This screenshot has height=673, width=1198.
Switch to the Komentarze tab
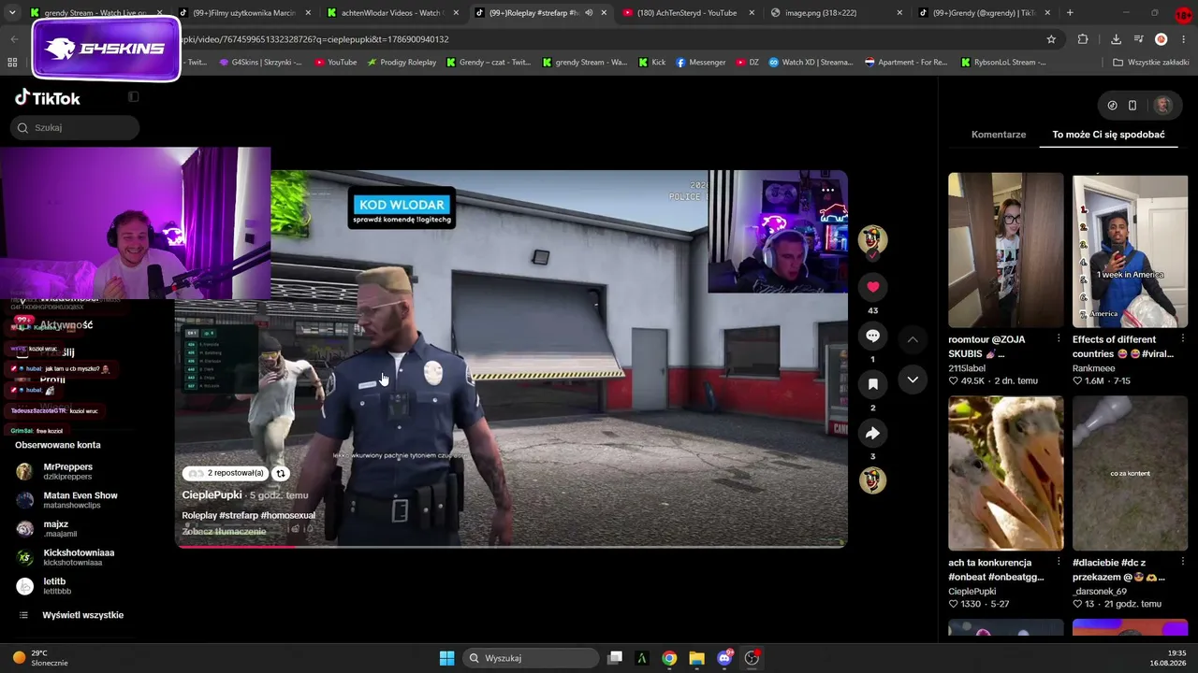point(999,135)
